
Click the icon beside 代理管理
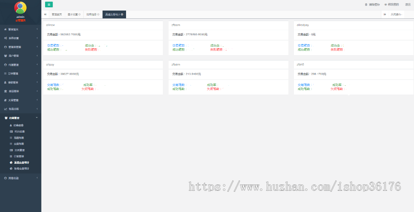(x=5, y=65)
